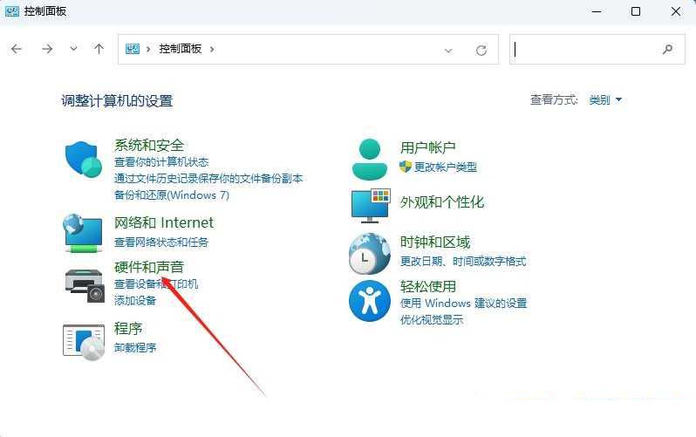Click the back navigation arrow
The width and height of the screenshot is (696, 437).
(17, 50)
